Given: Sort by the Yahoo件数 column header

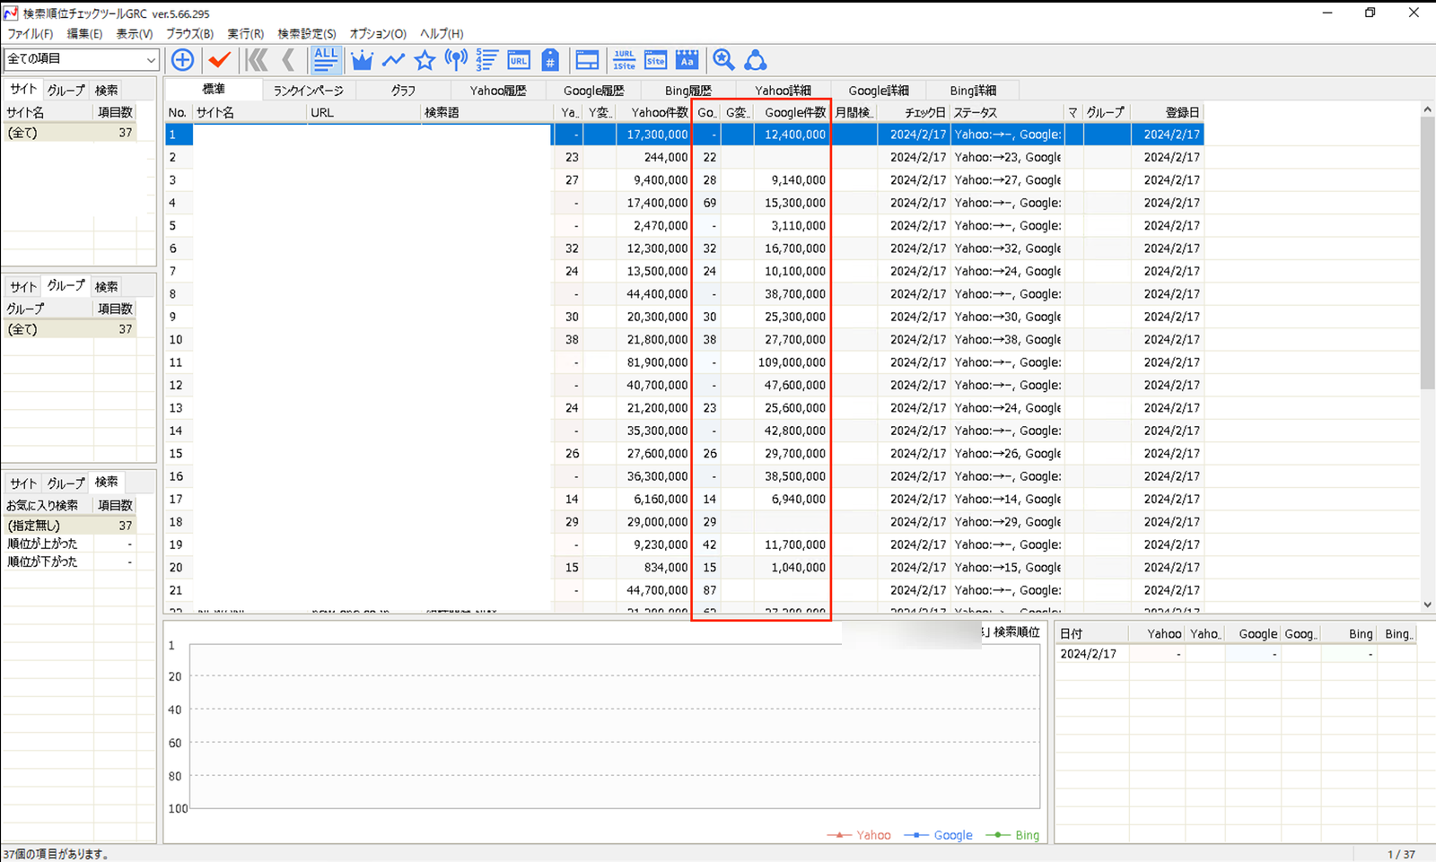Looking at the screenshot, I should [x=653, y=112].
